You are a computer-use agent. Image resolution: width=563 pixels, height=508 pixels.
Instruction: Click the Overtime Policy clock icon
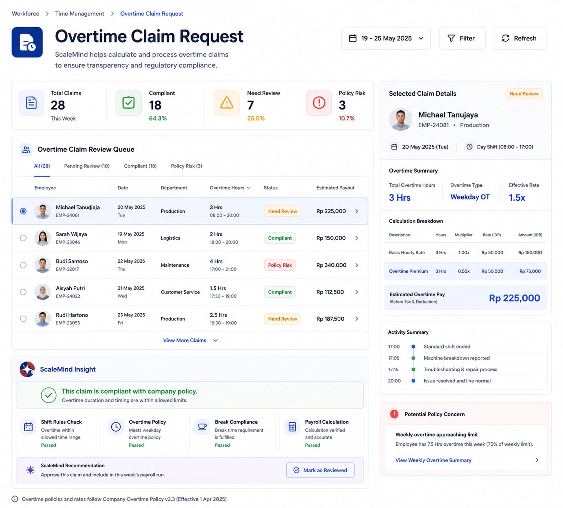(x=116, y=427)
